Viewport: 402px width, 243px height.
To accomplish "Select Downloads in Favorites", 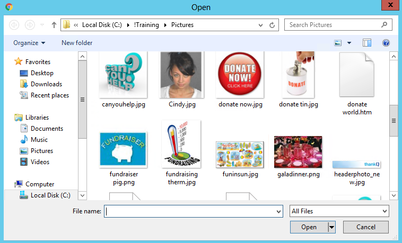I will pos(46,84).
